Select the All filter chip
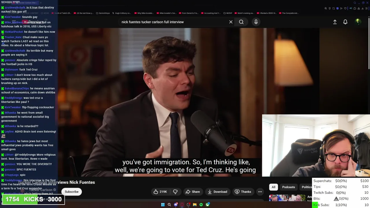This screenshot has width=370, height=208. tap(273, 187)
